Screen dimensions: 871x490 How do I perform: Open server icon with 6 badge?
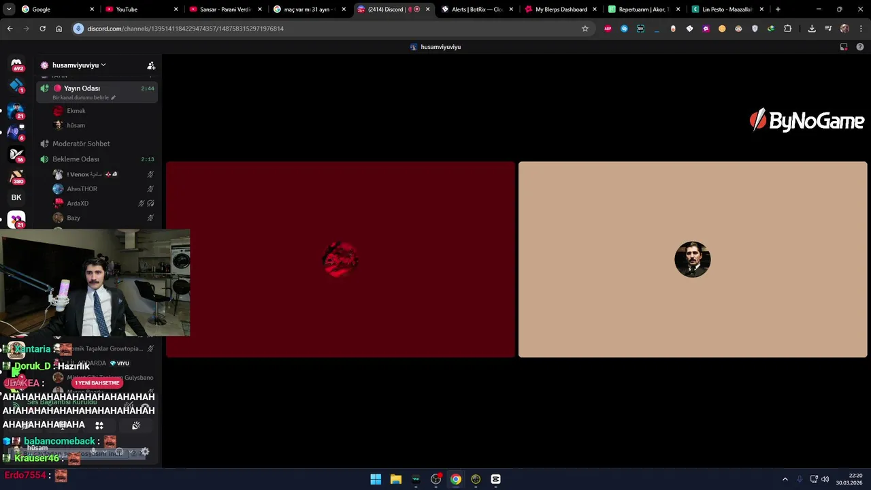16,131
